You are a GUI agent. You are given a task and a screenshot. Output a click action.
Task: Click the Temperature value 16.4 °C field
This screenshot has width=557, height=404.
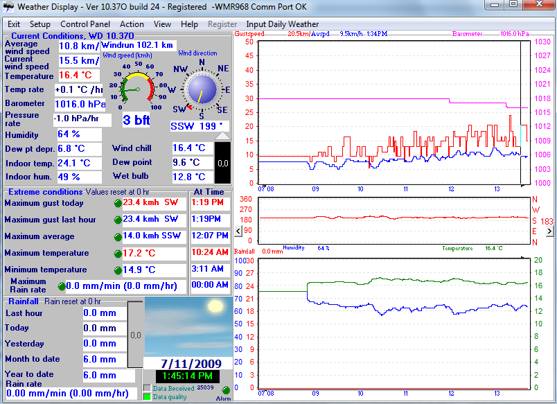79,76
